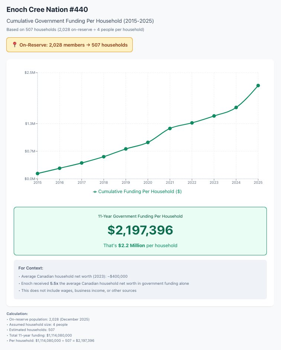This screenshot has height=350, width=281.
Task: Click the on-reserve population 2,028 line
Action: coord(48,319)
